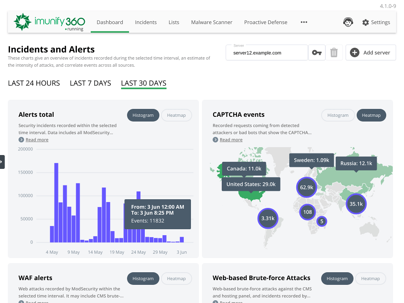This screenshot has height=303, width=404.
Task: Switch Alerts total to Heatmap view
Action: (176, 115)
